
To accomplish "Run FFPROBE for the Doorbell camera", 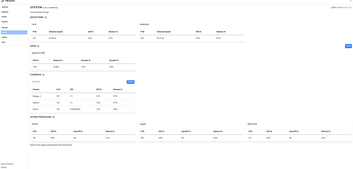I will point(130,82).
